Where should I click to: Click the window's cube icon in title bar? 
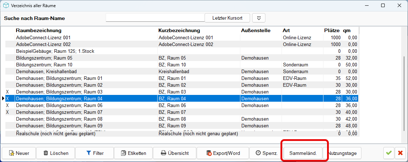5,5
